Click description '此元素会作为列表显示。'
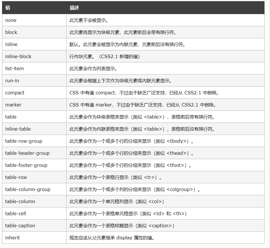The image size is (270, 248). coord(93,69)
